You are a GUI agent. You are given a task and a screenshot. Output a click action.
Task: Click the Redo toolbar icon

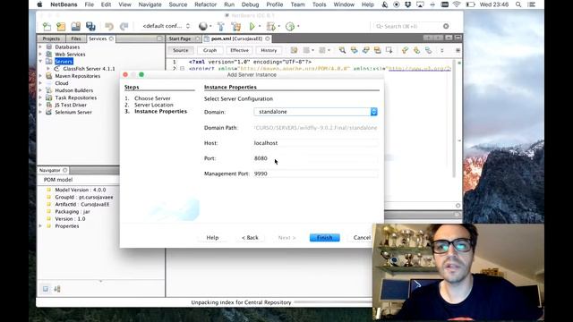tap(124, 26)
